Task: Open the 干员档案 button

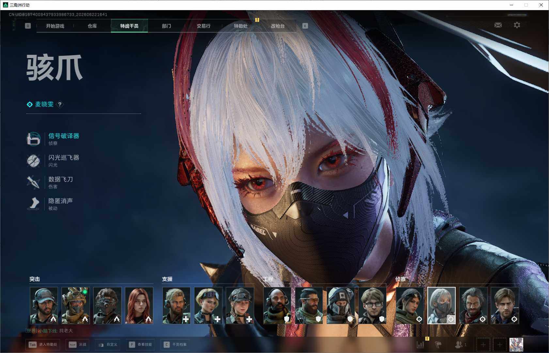Action: (x=175, y=345)
